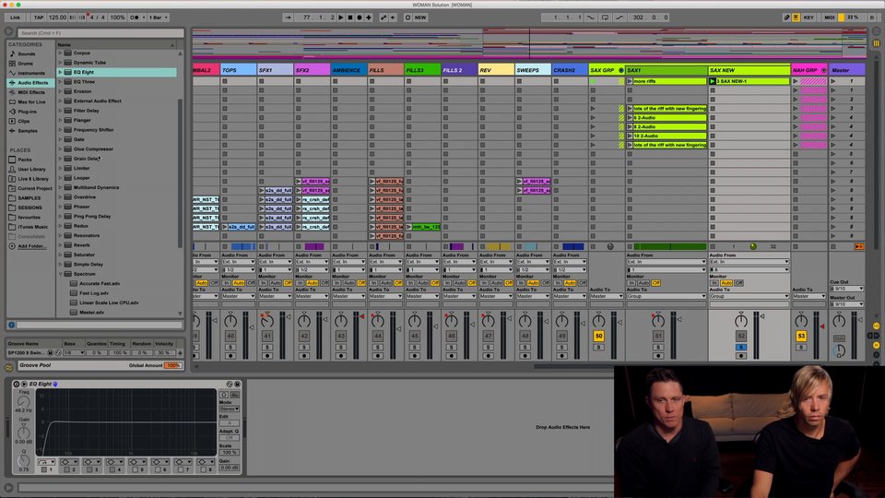
Task: Select Drums category in browser
Action: click(26, 64)
